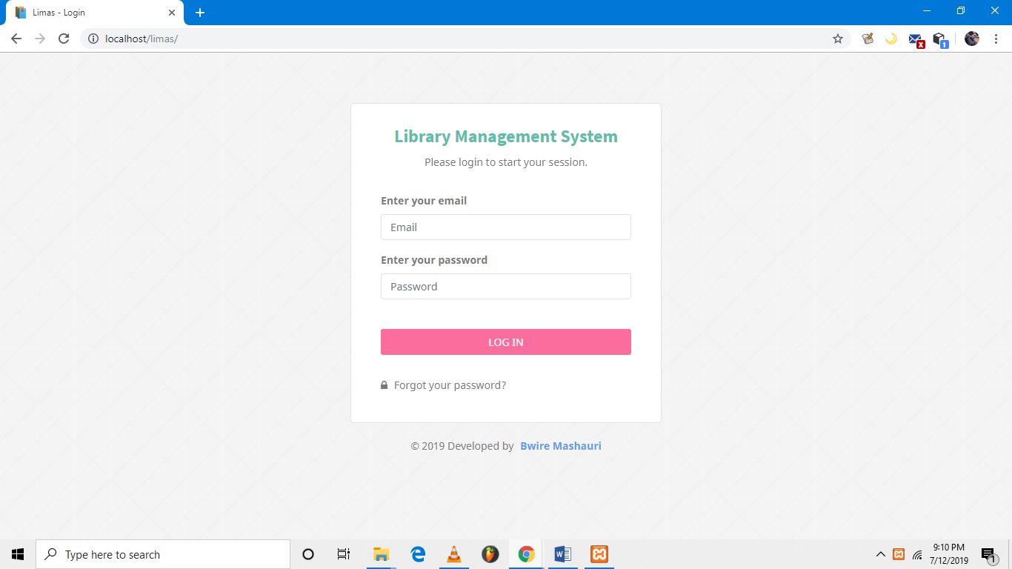The width and height of the screenshot is (1012, 569).
Task: Click the XAMPP icon in the system tray
Action: pos(899,554)
